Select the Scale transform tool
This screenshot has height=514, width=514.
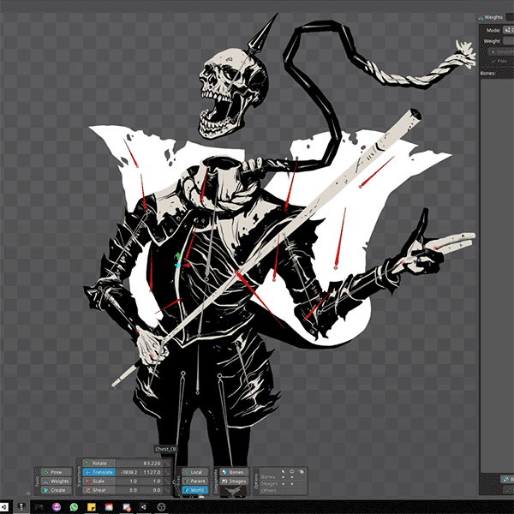click(x=99, y=481)
